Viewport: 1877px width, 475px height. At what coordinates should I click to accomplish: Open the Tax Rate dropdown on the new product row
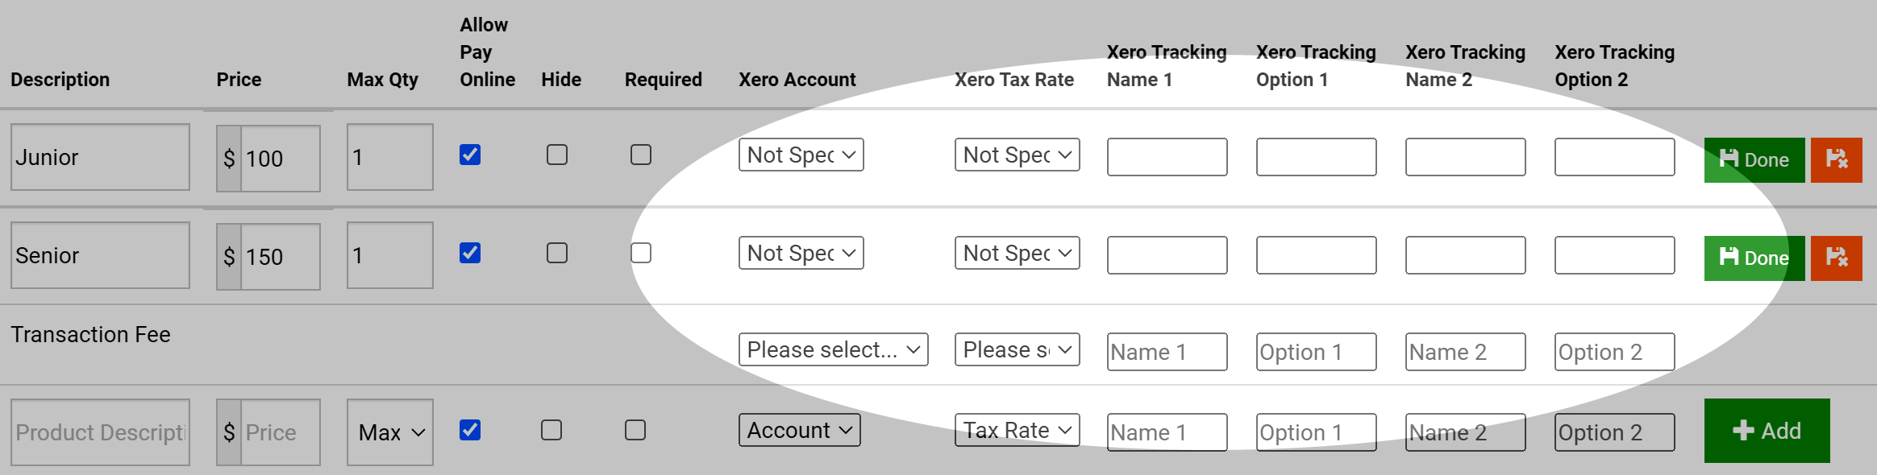click(x=1017, y=430)
